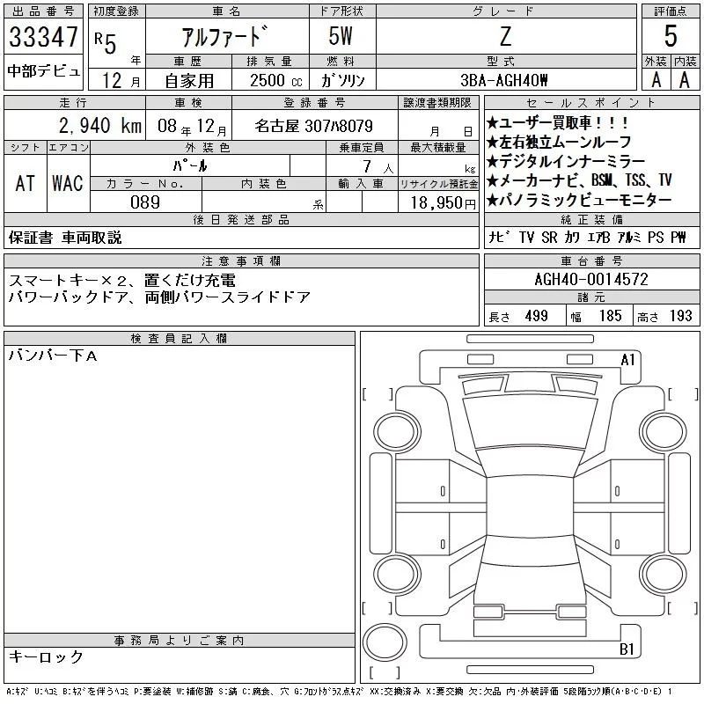This screenshot has width=704, height=704.
Task: Click the mileage value 2,940 km
Action: tap(100, 125)
